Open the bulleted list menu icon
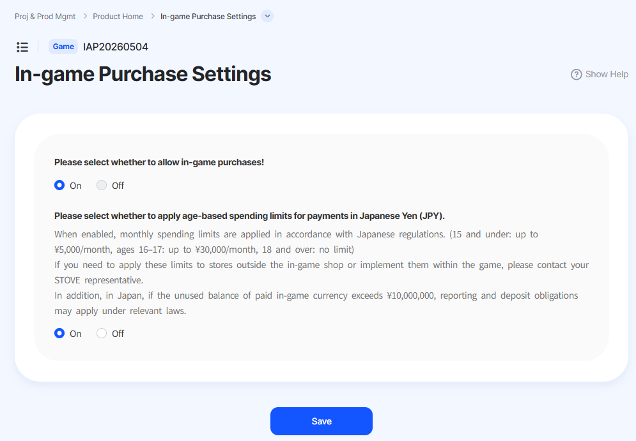The width and height of the screenshot is (636, 441). 22,47
